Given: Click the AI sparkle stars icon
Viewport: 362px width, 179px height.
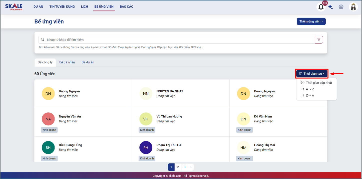Looking at the screenshot, I should click(330, 7).
